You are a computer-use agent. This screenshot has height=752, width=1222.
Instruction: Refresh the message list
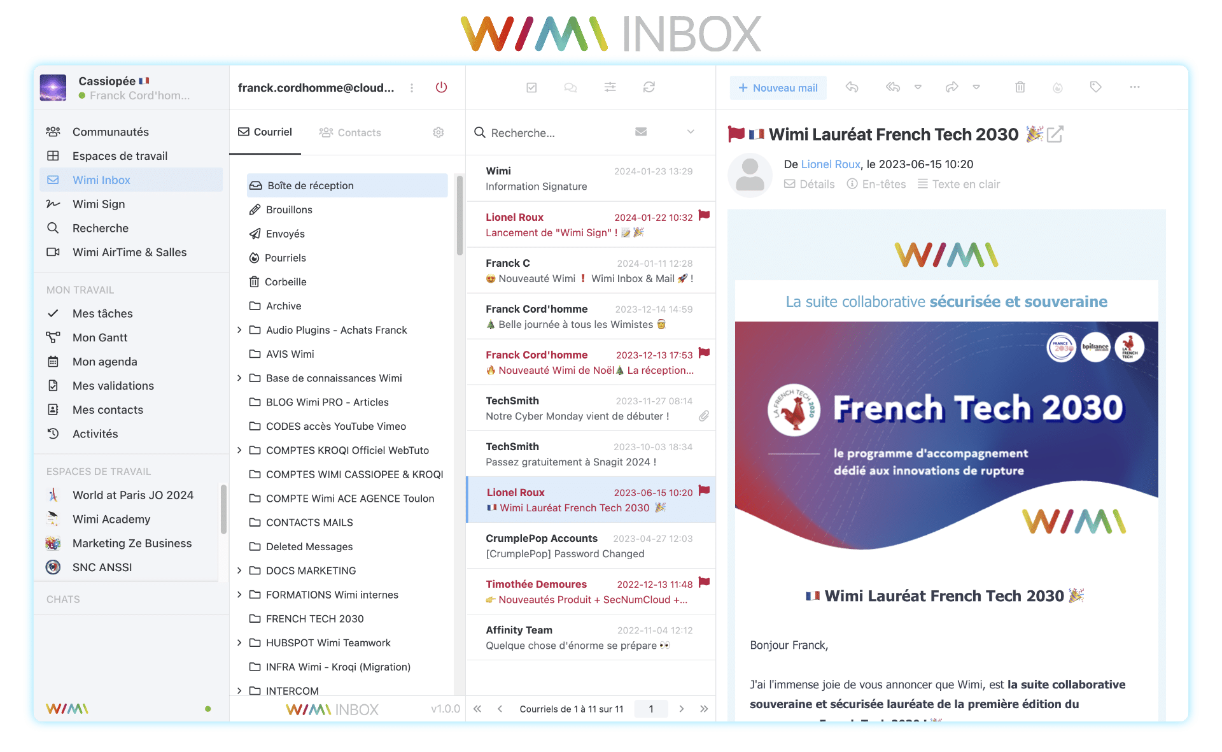(x=649, y=87)
